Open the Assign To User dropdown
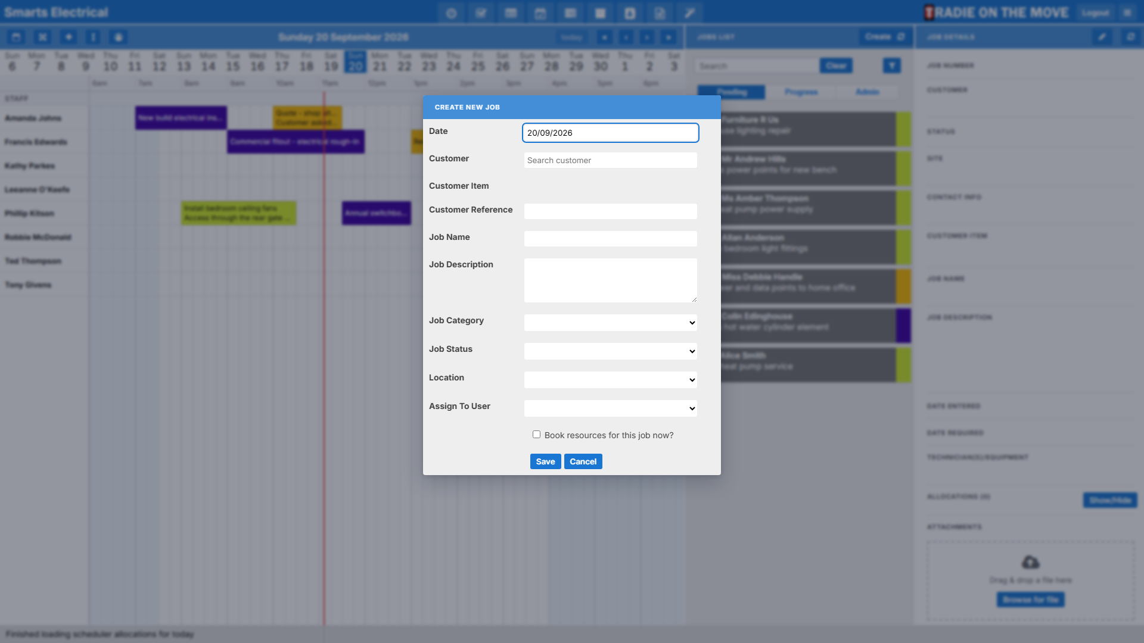Screen dimensions: 1144x643 pyautogui.click(x=610, y=408)
